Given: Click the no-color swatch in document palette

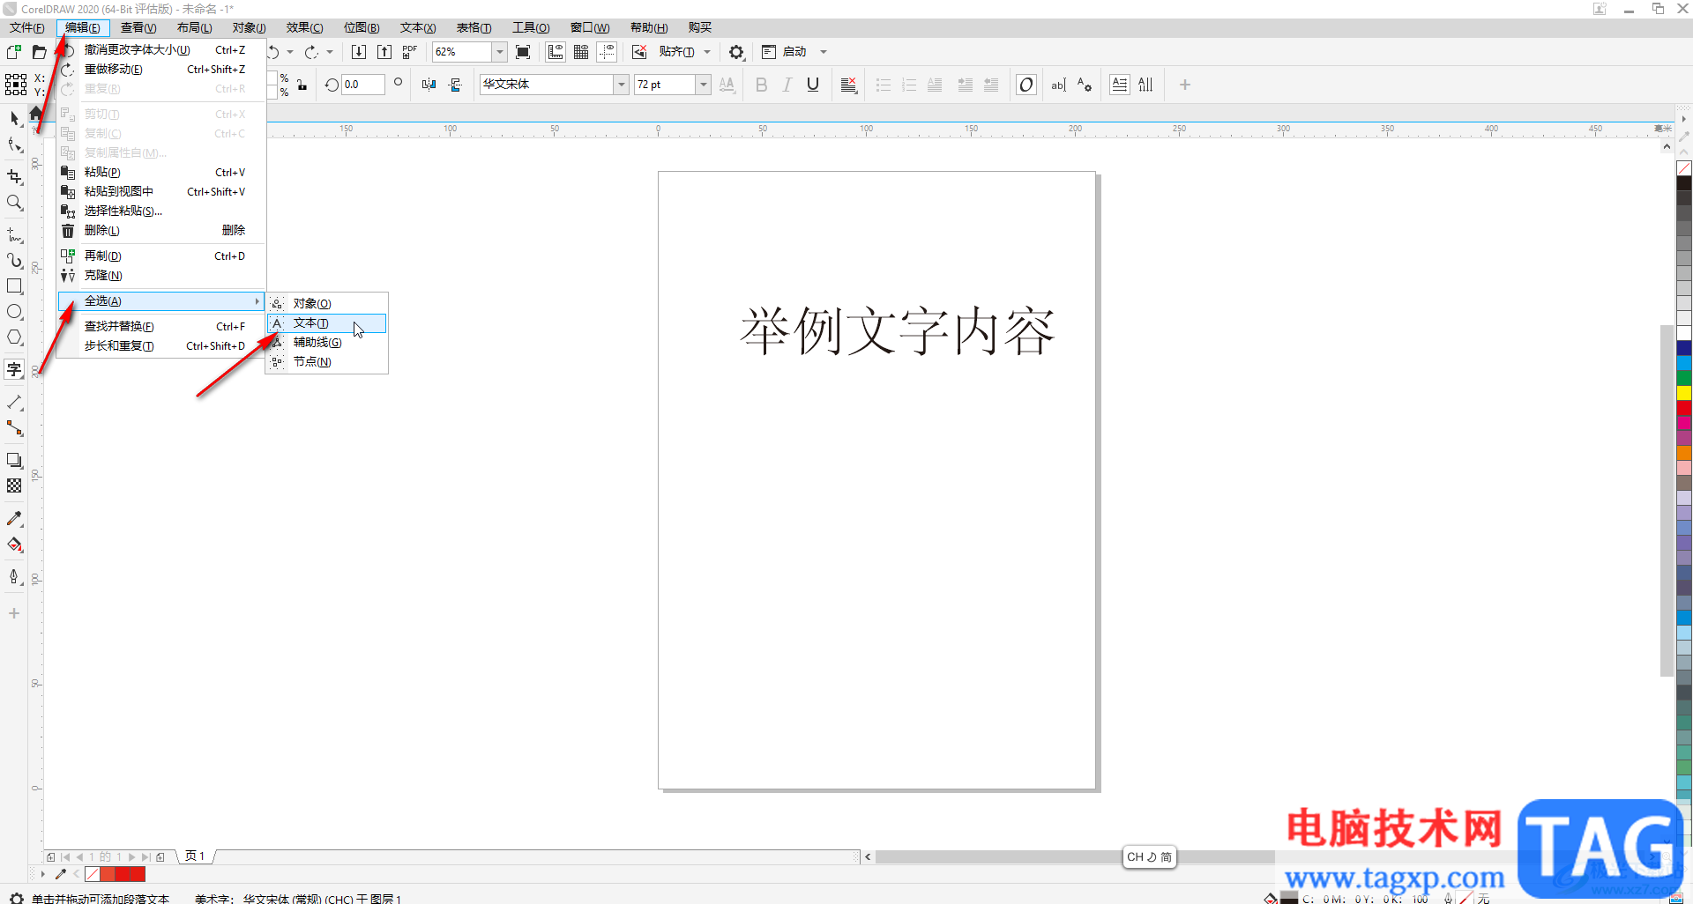Looking at the screenshot, I should (x=93, y=874).
